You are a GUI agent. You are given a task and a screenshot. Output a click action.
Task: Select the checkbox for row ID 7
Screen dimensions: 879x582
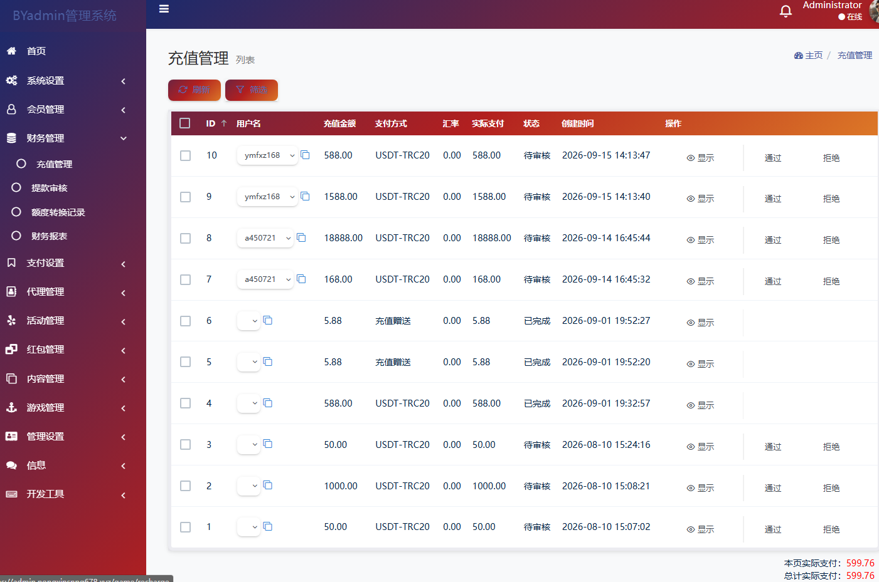(x=185, y=279)
